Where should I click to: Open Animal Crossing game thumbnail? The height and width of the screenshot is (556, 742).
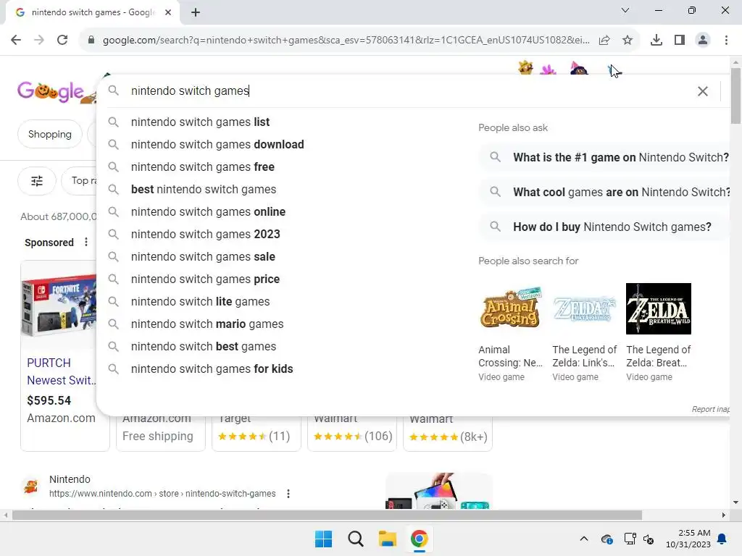pos(510,308)
